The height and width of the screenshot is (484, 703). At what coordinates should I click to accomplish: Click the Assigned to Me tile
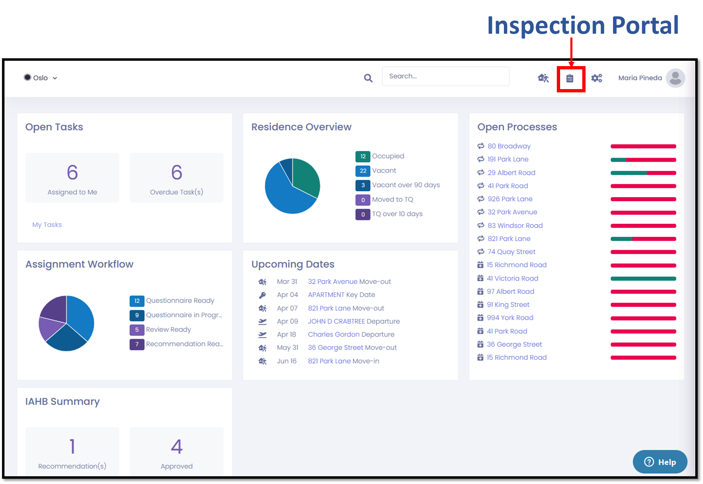[x=72, y=178]
